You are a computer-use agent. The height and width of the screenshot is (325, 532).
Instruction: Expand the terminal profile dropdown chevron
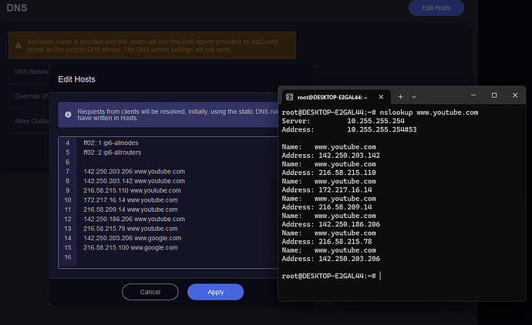tap(414, 97)
